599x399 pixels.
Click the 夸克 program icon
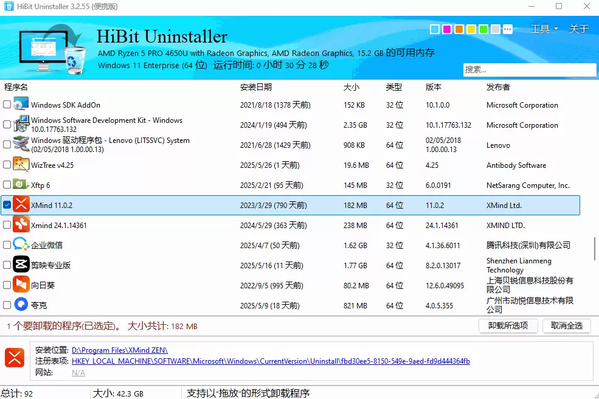[21, 305]
